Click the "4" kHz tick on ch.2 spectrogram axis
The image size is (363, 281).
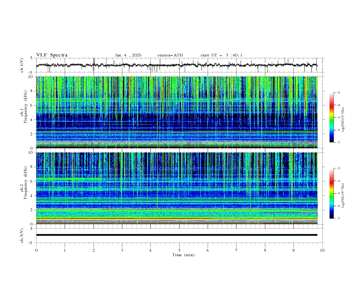point(32,196)
